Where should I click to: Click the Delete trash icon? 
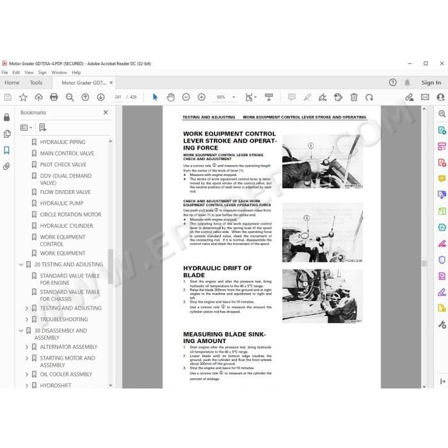click(354, 97)
